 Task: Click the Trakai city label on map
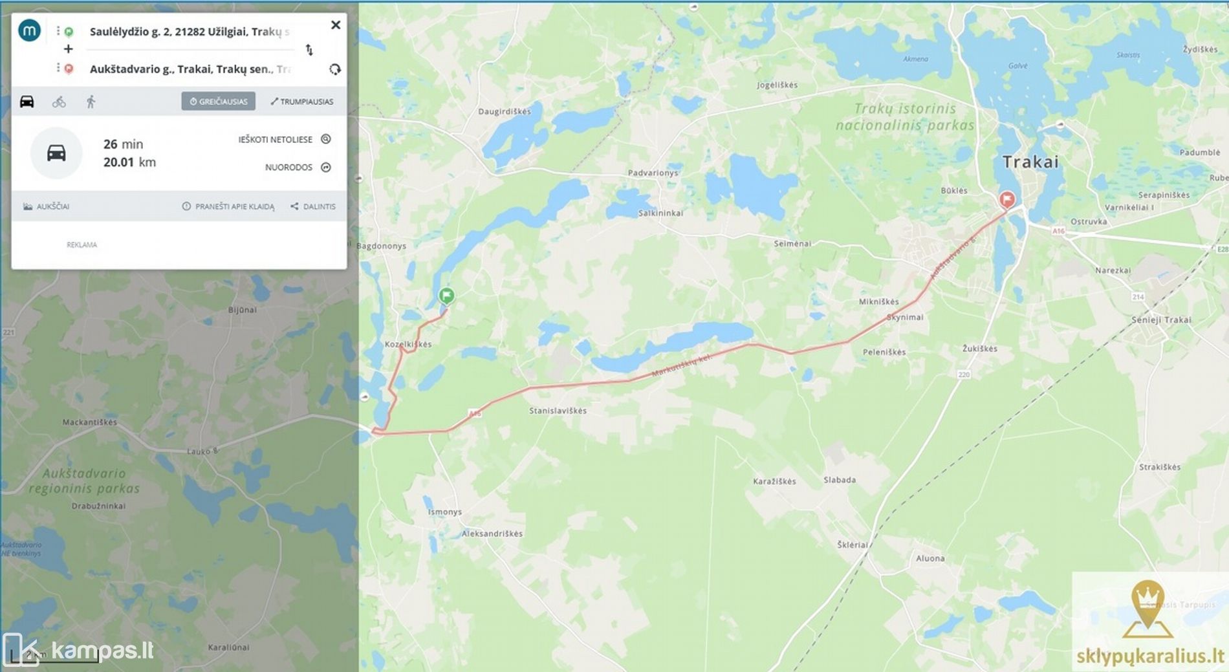(1030, 162)
